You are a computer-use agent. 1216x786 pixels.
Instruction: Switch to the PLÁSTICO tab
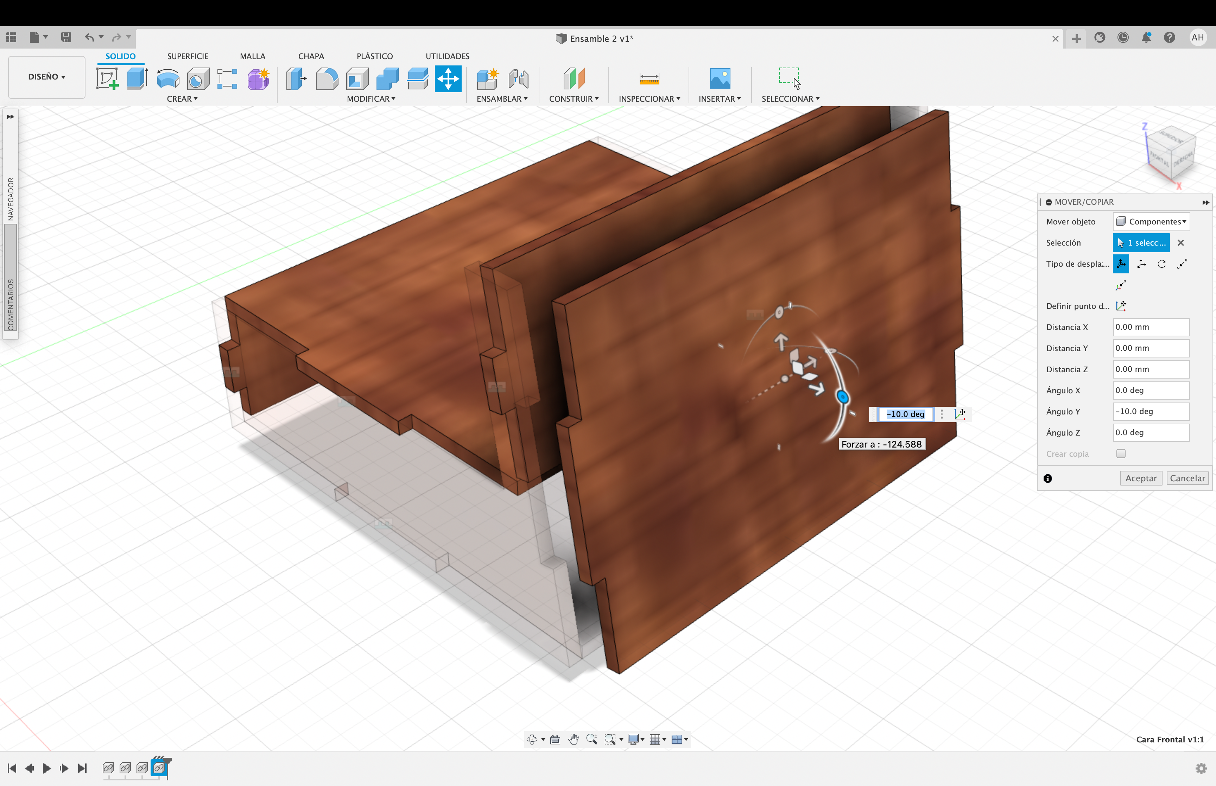[375, 56]
